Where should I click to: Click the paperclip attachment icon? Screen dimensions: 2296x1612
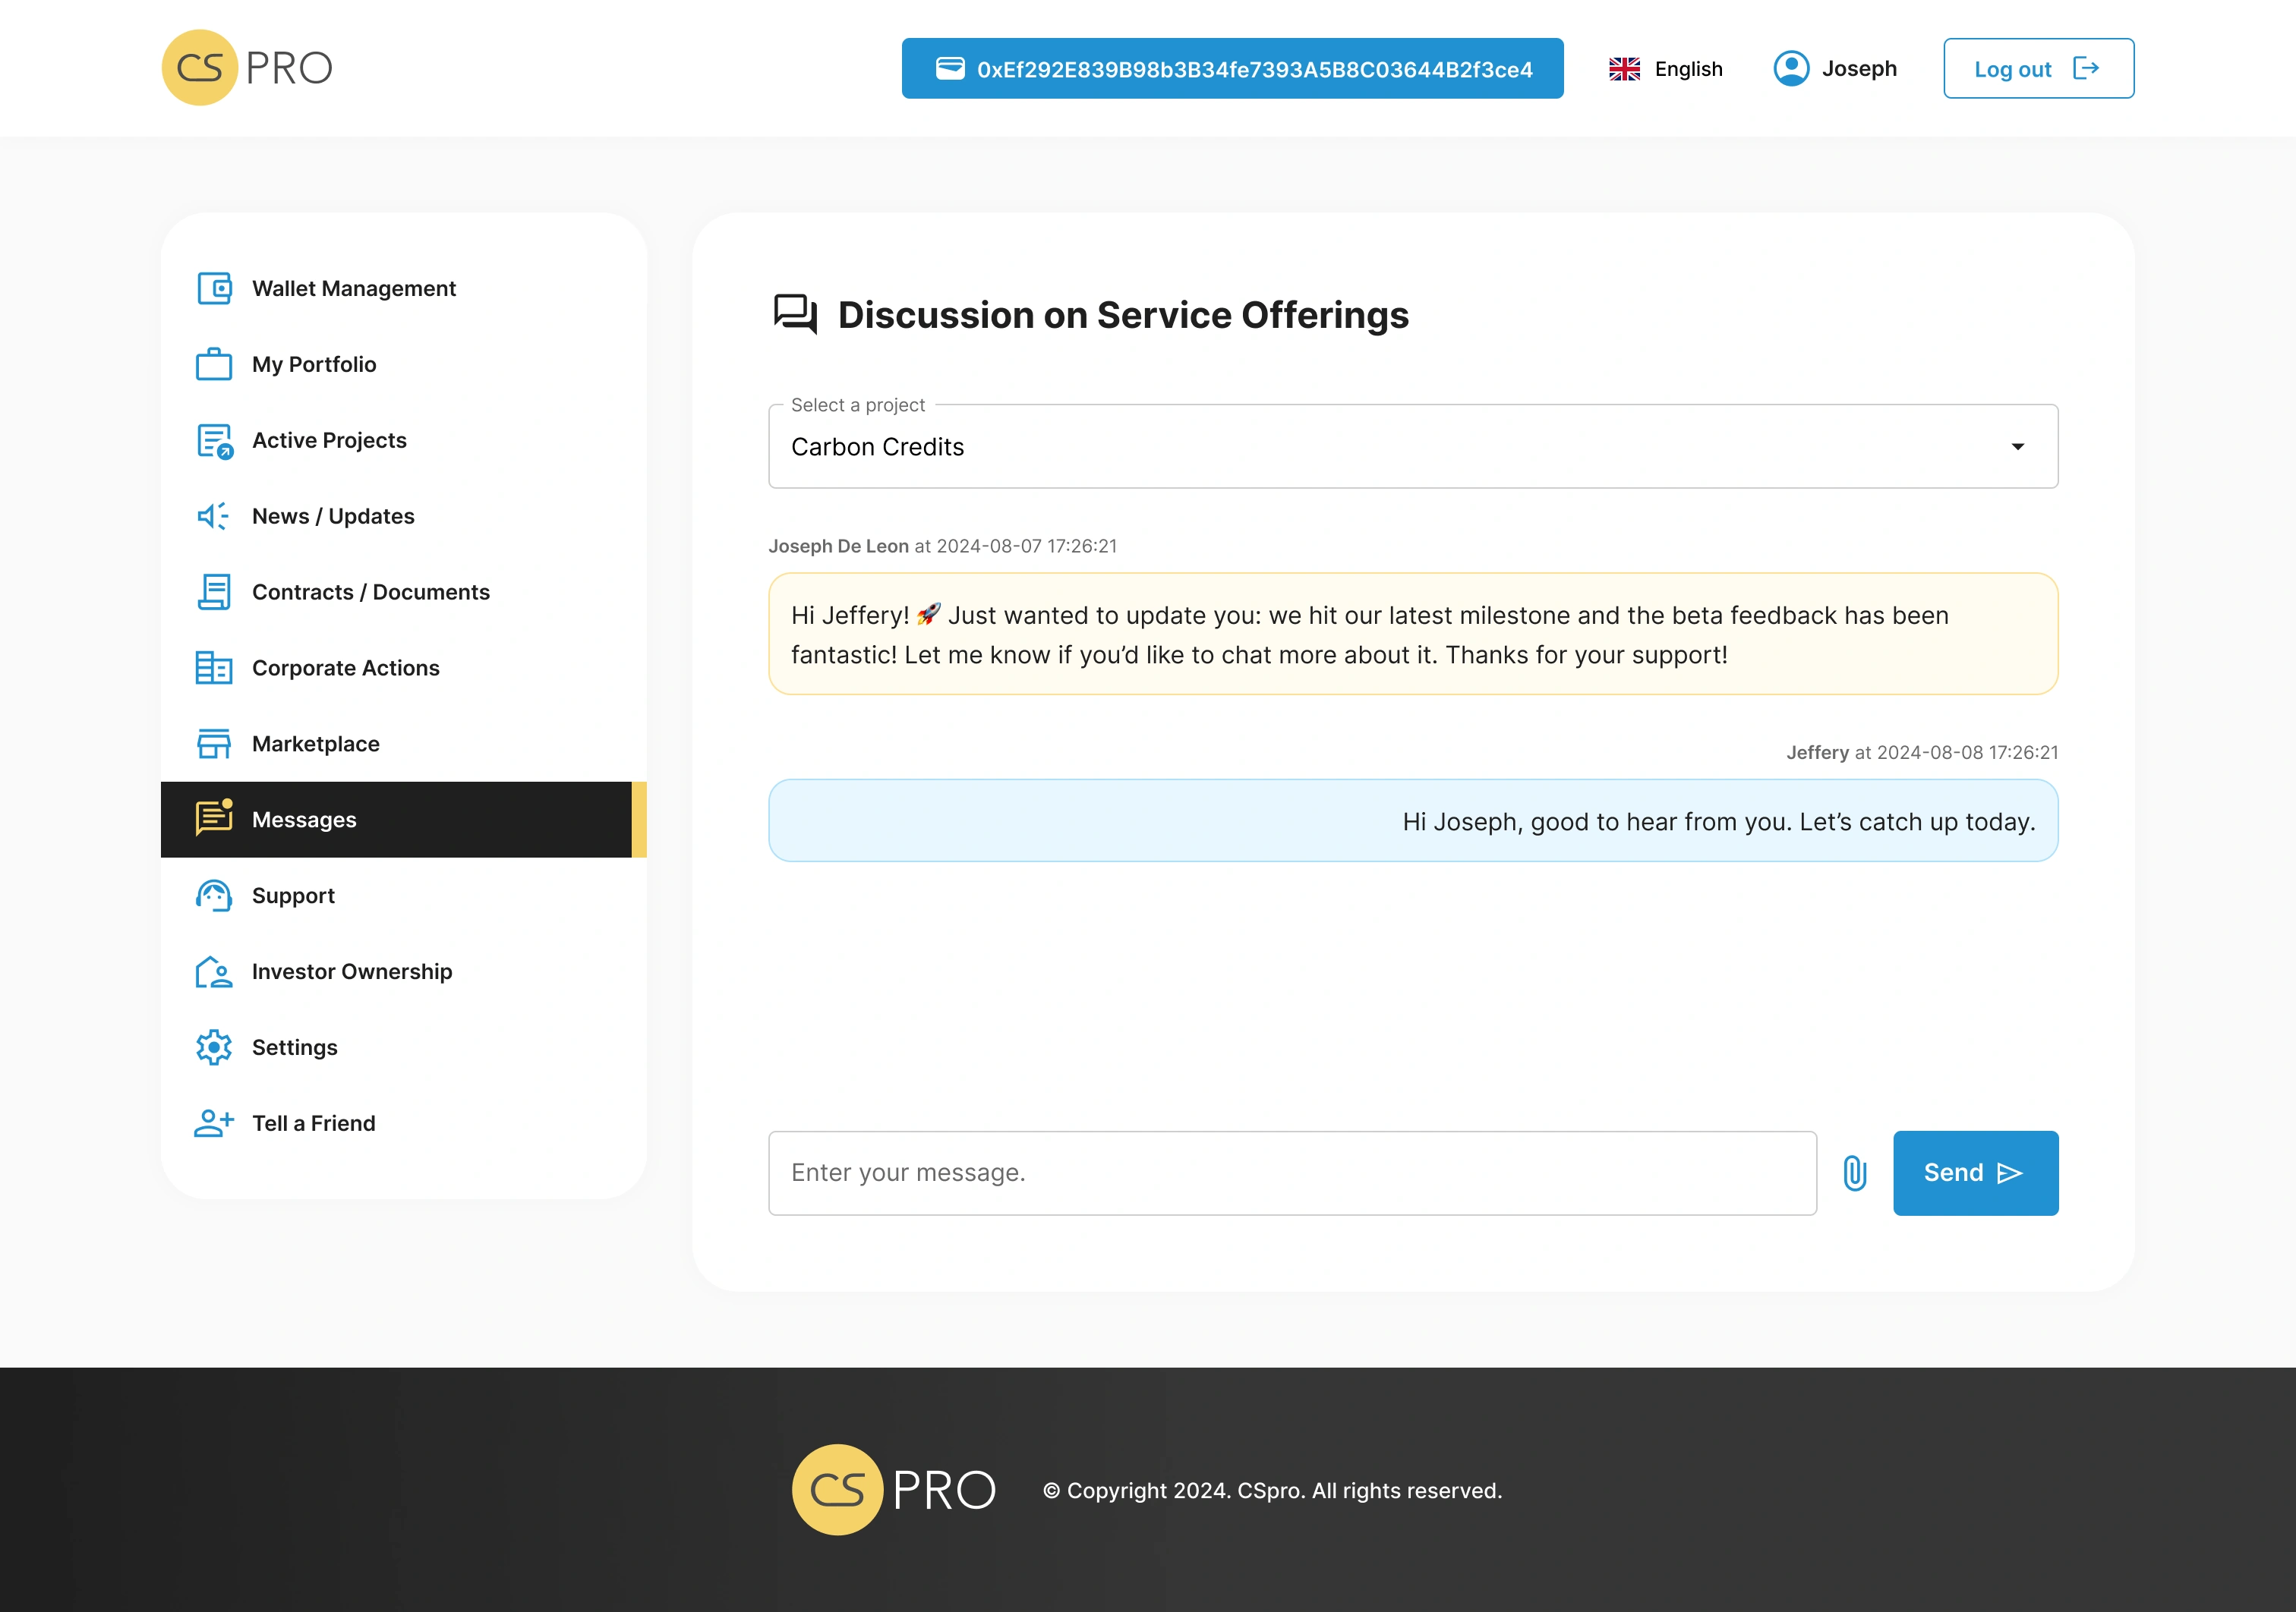tap(1854, 1173)
